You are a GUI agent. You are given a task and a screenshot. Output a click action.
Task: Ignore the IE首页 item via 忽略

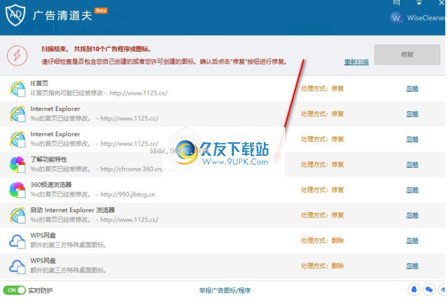tap(412, 88)
